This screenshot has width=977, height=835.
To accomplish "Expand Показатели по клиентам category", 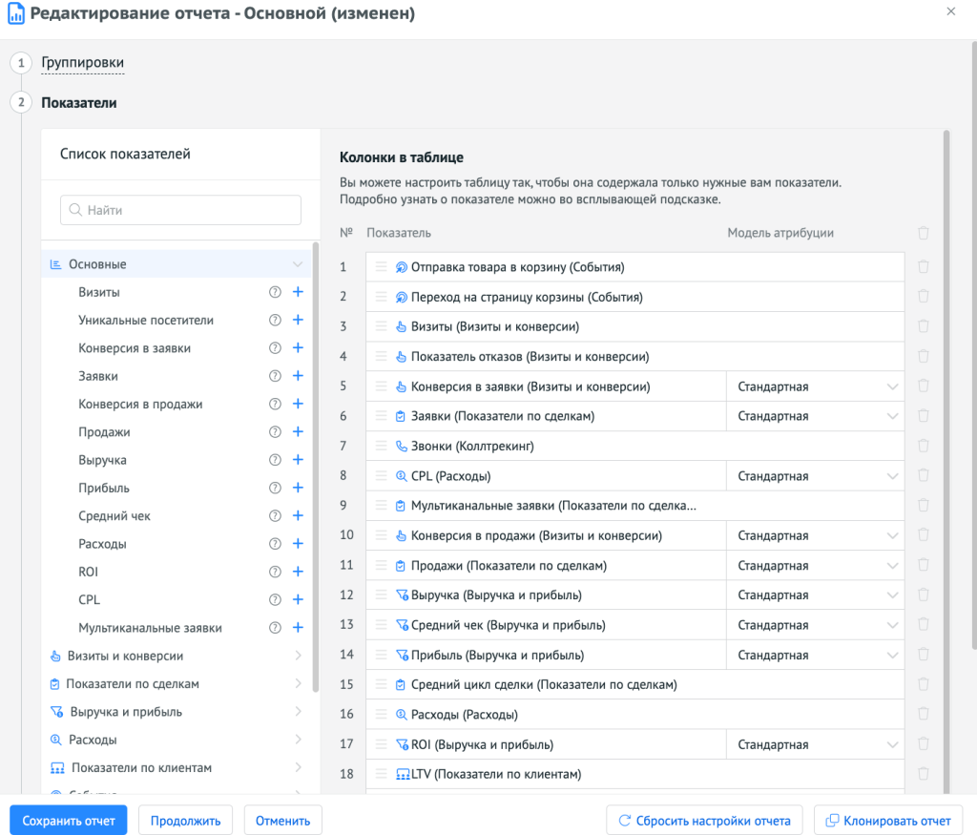I will (x=298, y=767).
